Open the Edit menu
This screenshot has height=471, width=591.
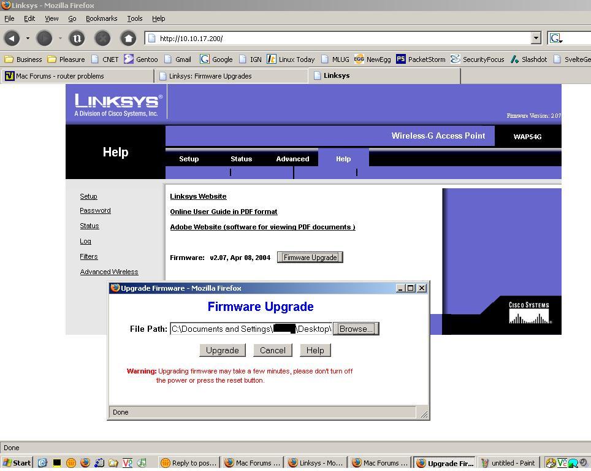click(x=29, y=18)
